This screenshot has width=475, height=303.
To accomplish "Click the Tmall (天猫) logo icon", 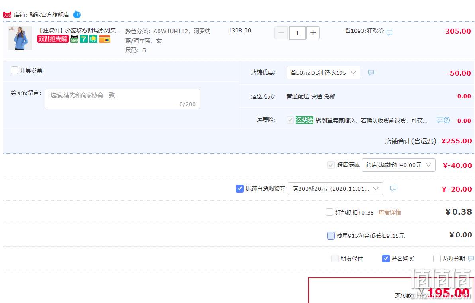I will [7, 15].
